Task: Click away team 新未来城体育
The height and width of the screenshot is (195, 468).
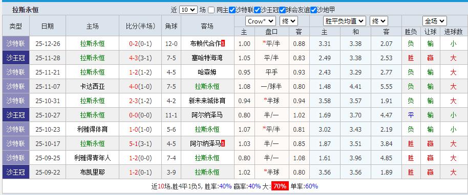Action: pyautogui.click(x=207, y=101)
